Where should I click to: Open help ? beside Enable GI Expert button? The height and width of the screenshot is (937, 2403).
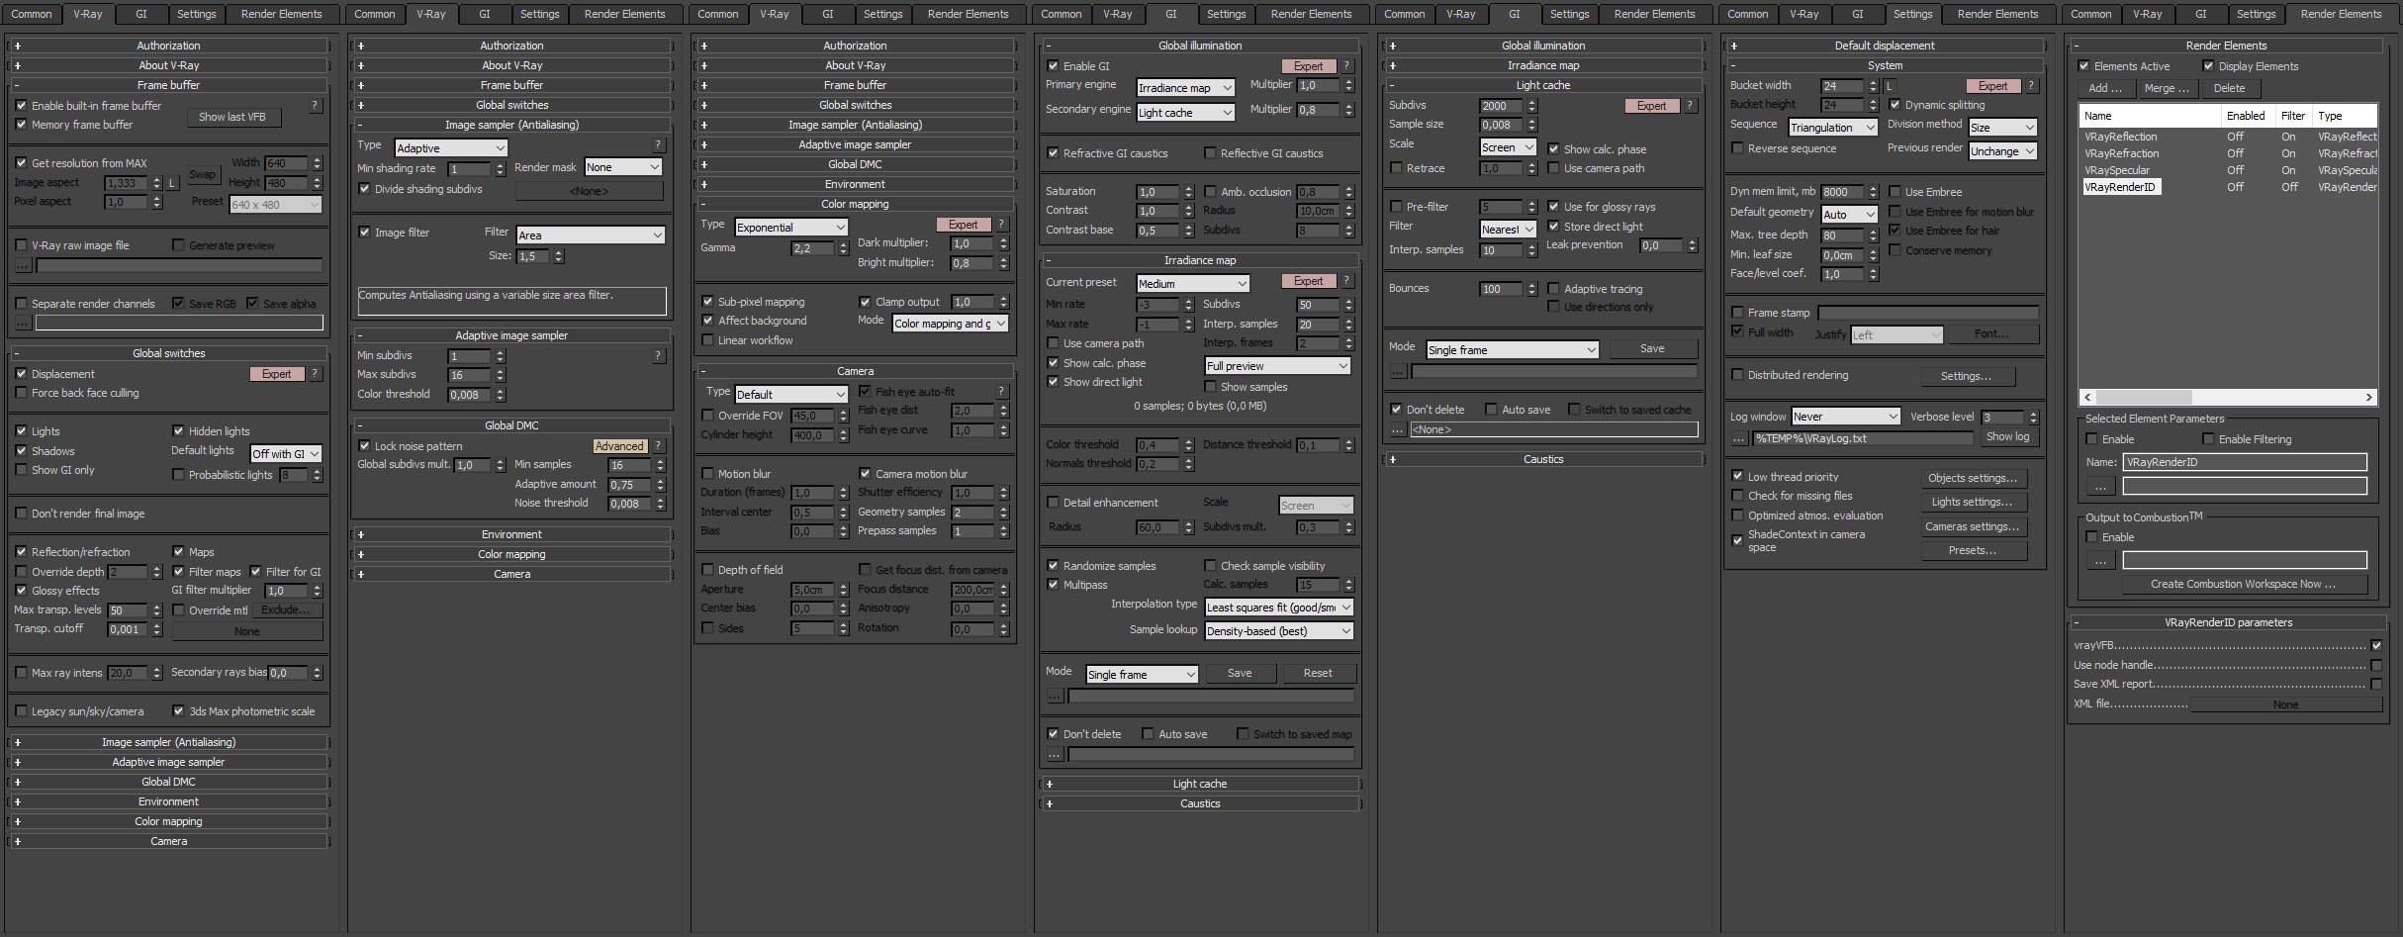click(1346, 66)
